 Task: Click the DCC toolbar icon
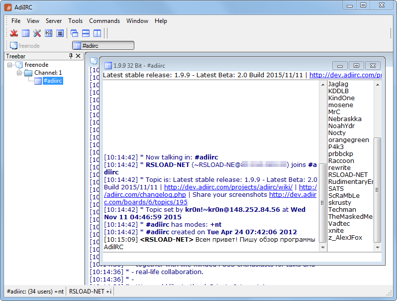[x=48, y=33]
